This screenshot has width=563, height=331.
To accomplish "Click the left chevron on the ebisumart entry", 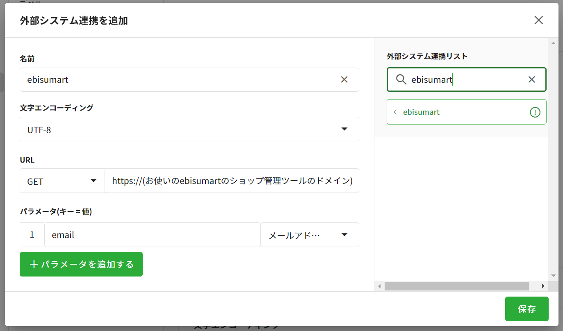I will (395, 112).
